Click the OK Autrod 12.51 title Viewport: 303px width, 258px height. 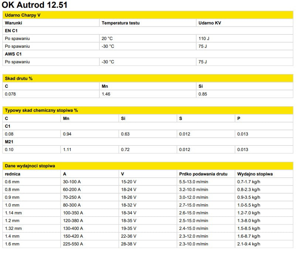click(35, 5)
